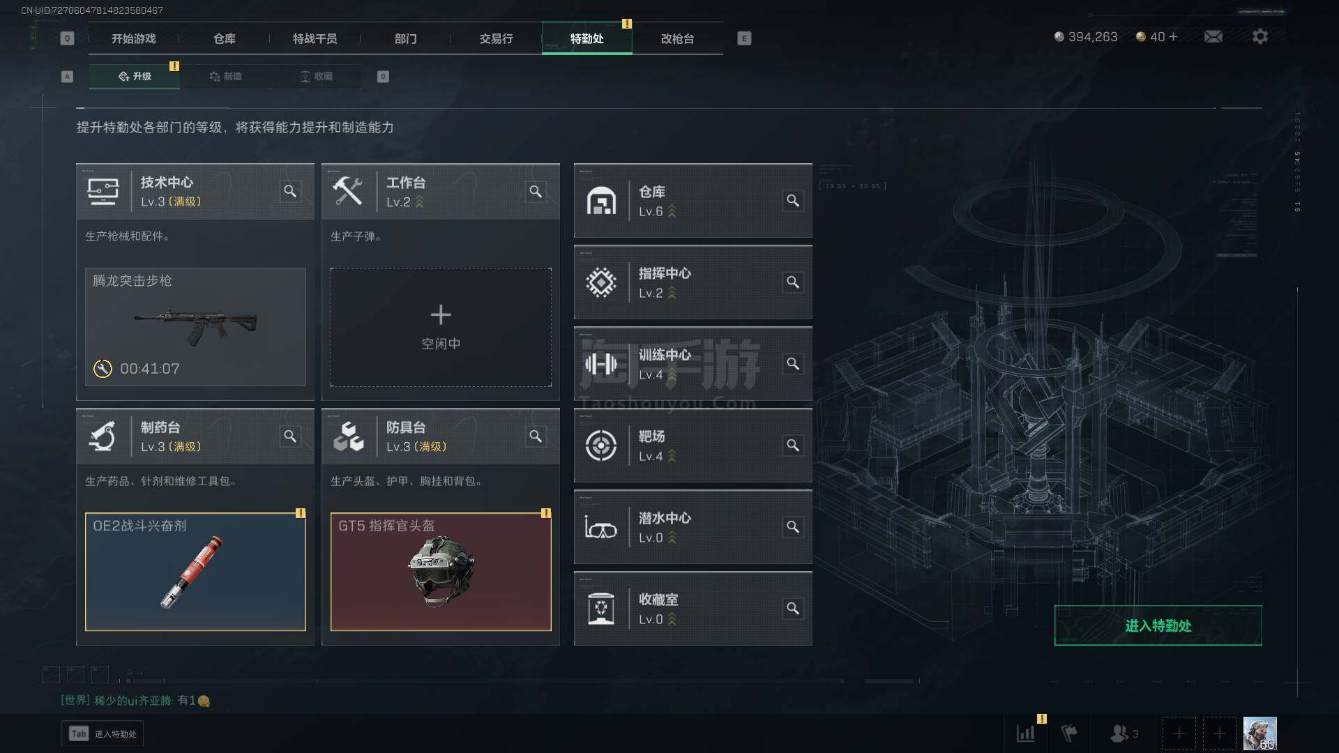
Task: Click the friends icon showing 3
Action: 1124,733
